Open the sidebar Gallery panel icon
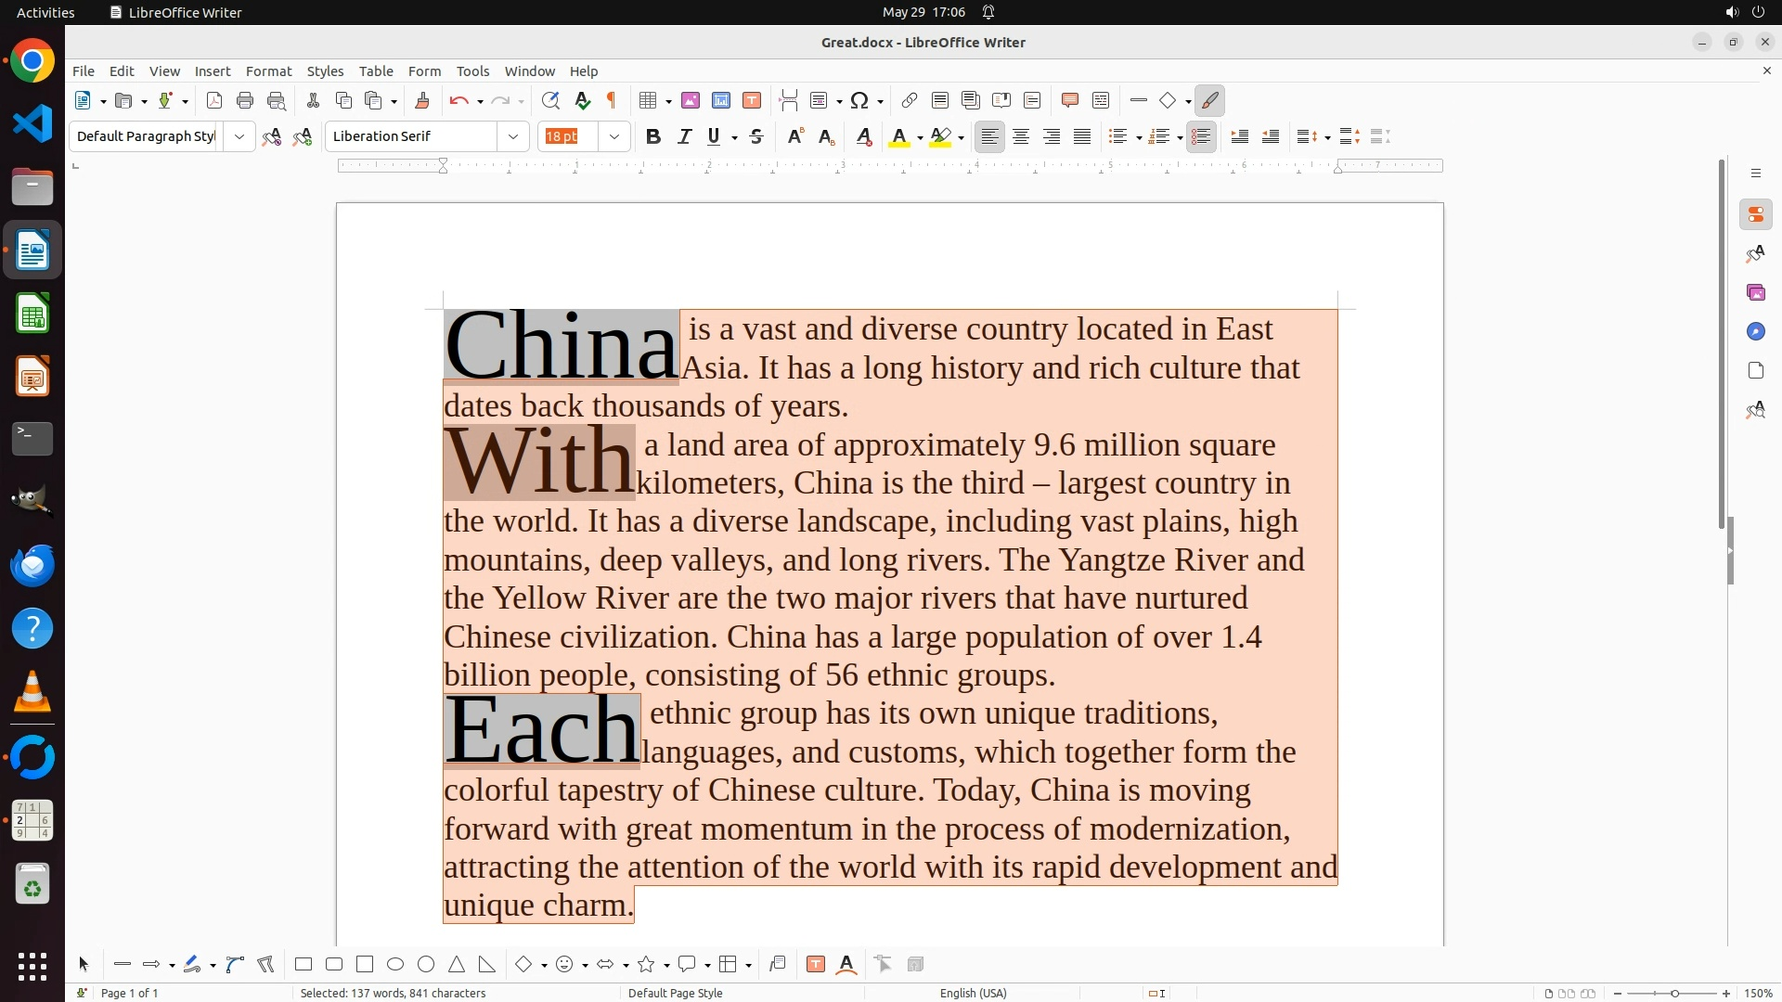1782x1002 pixels. click(x=1755, y=293)
